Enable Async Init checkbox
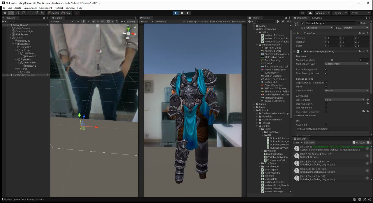Screen dimensions: 373x203 (326, 124)
